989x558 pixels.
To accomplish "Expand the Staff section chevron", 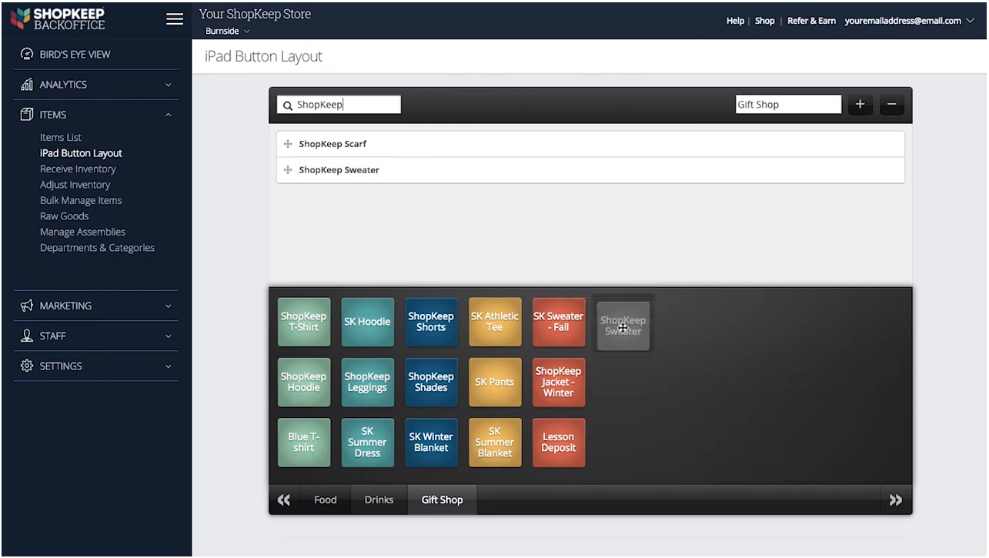I will tap(168, 336).
